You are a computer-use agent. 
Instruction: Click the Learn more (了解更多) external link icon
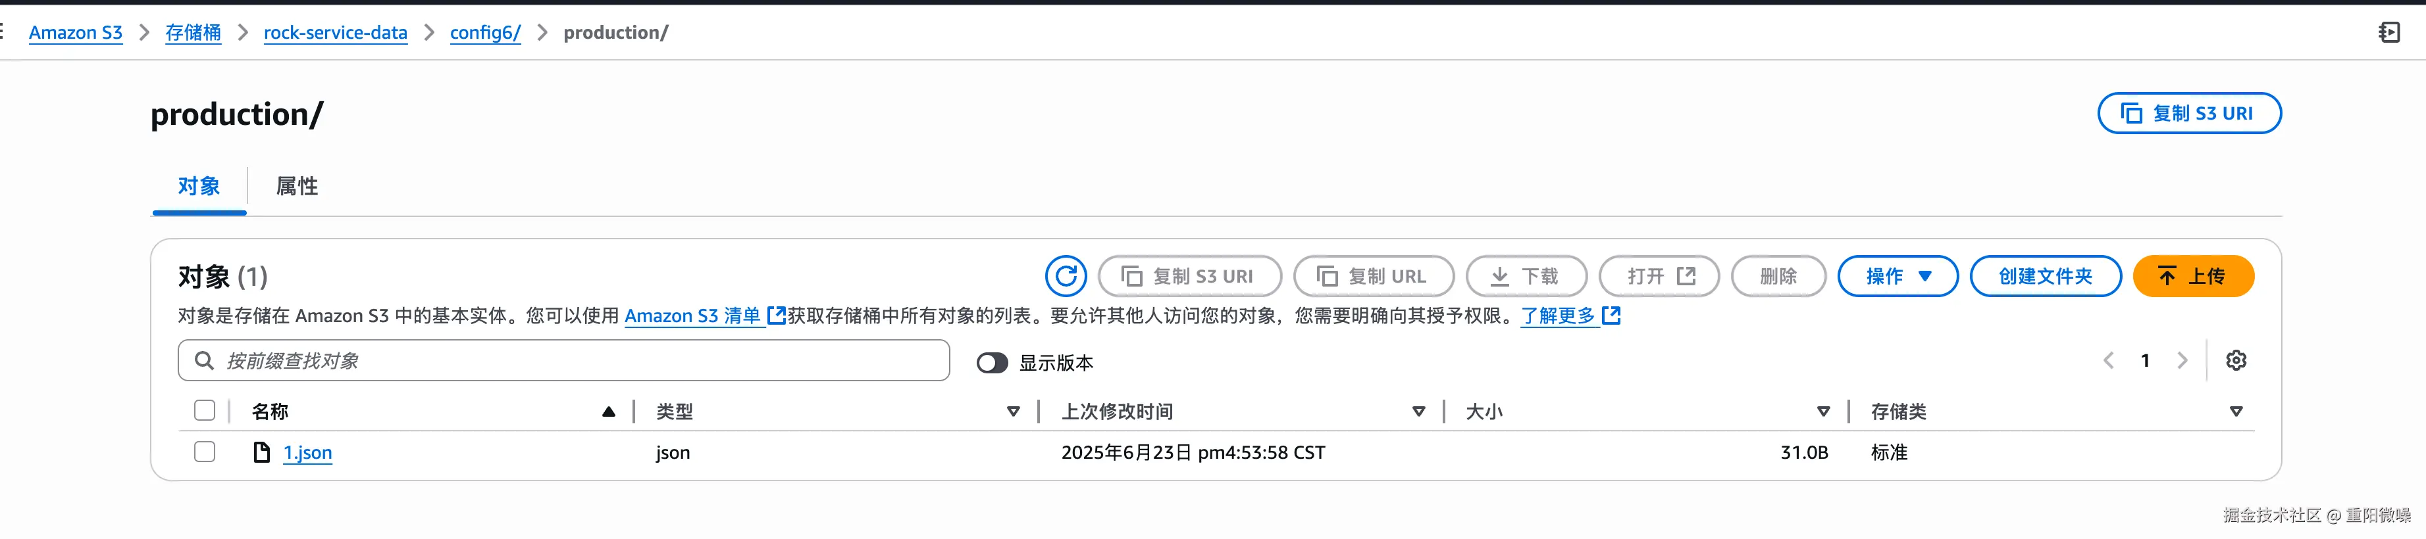[x=1611, y=315]
